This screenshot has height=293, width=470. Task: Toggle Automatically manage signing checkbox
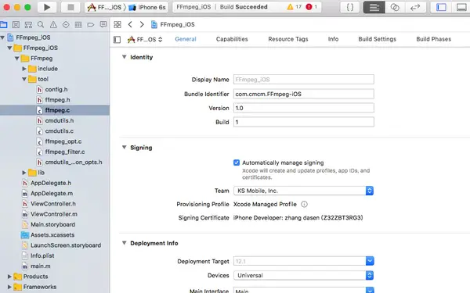237,163
